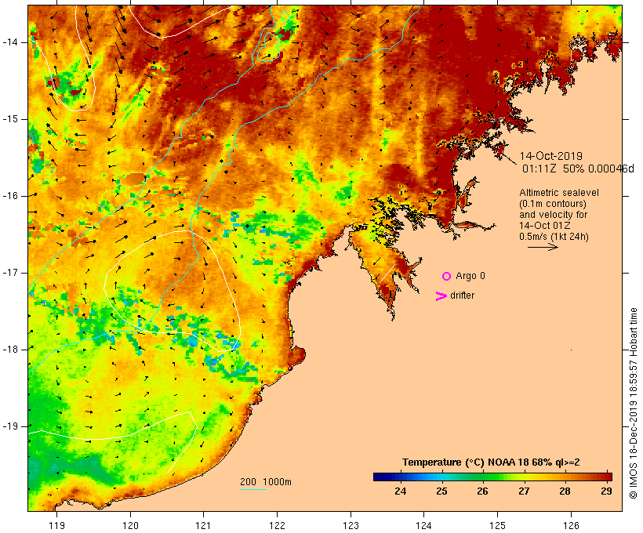Click the '121' longitude axis label

tap(203, 526)
